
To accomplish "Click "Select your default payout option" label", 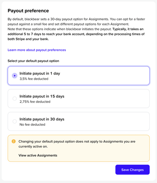I will [33, 61].
